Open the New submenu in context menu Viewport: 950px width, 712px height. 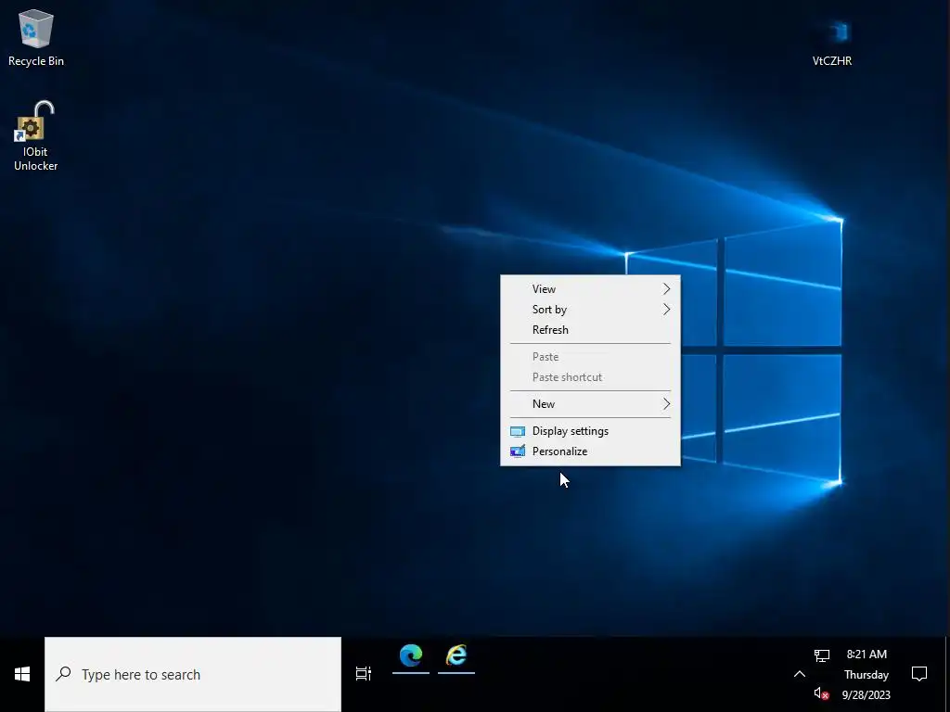[591, 404]
